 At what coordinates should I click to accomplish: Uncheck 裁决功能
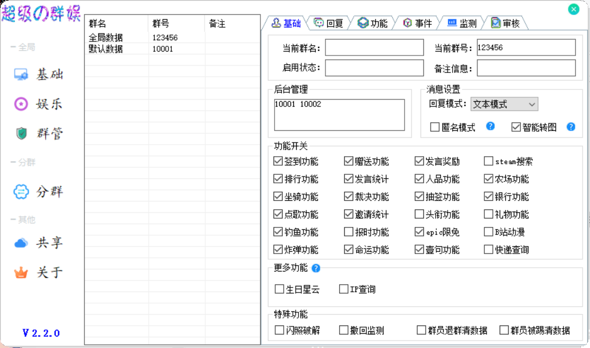coord(349,196)
